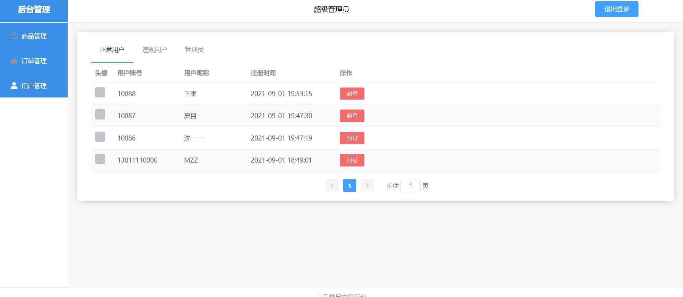Click registration time 2021-09-01 19:53:15
683x297 pixels.
(x=281, y=94)
